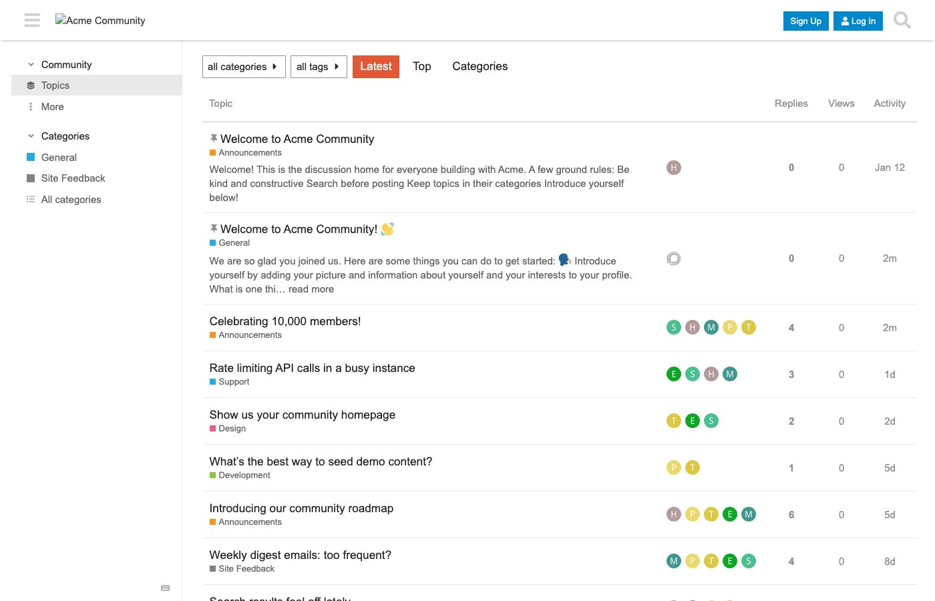Open the search magnifier icon
Viewport: 935px width, 601px height.
point(902,21)
